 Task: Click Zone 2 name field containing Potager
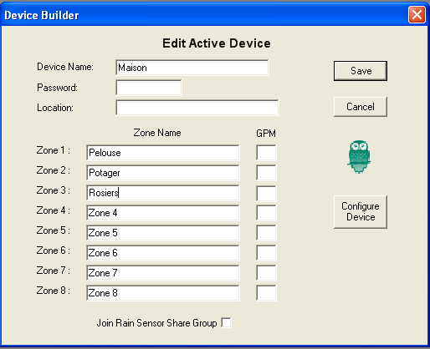point(163,173)
